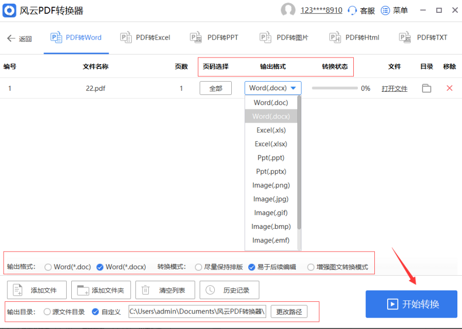462x329 pixels.
Task: Select Word(*.docx) output format radio
Action: click(x=100, y=267)
